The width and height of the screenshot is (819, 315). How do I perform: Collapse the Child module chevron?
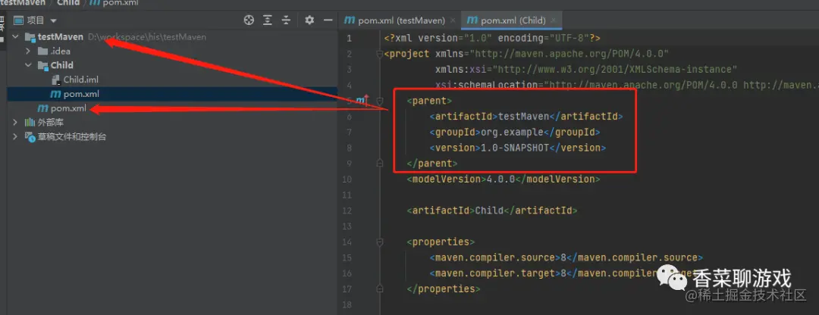29,65
